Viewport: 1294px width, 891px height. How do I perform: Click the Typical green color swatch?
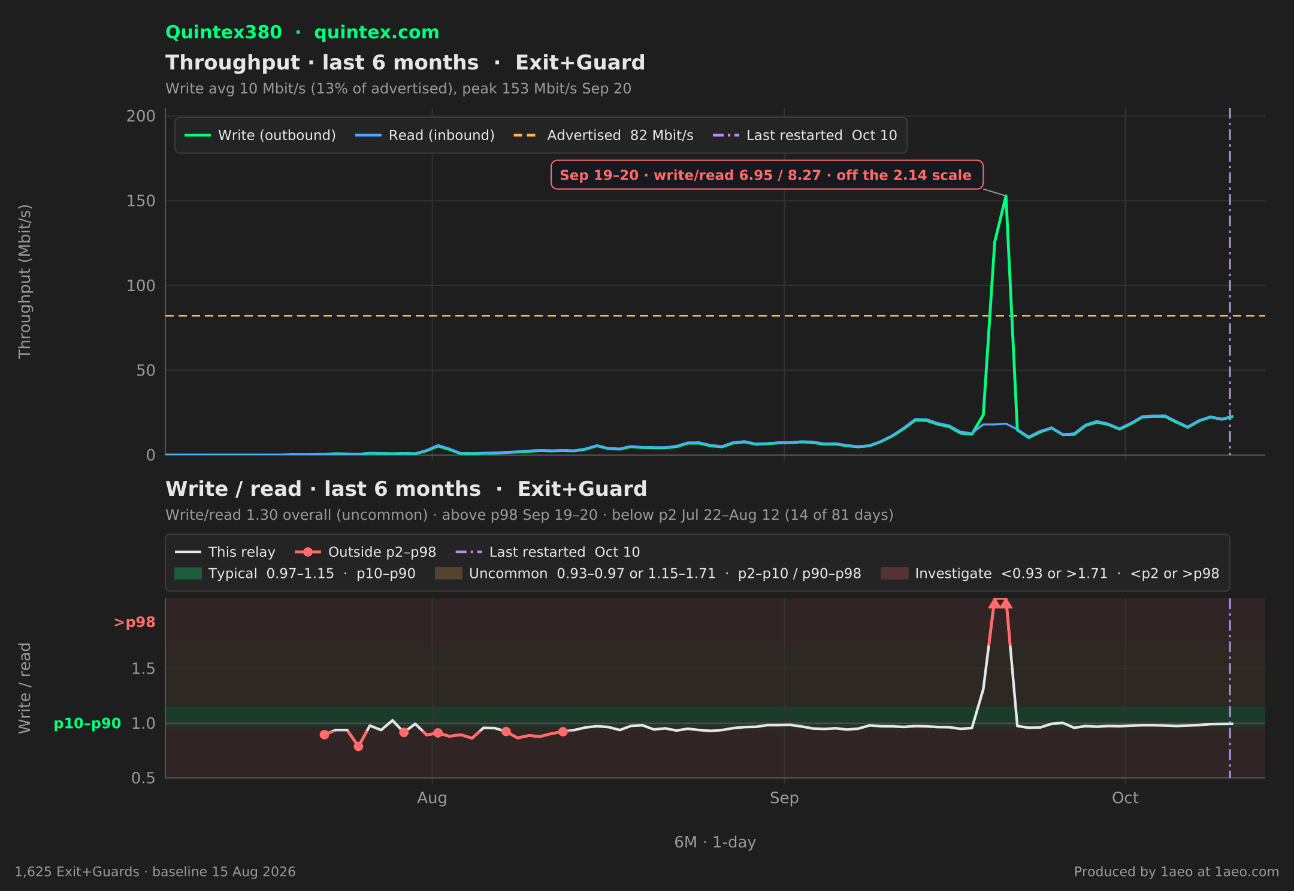pyautogui.click(x=188, y=574)
